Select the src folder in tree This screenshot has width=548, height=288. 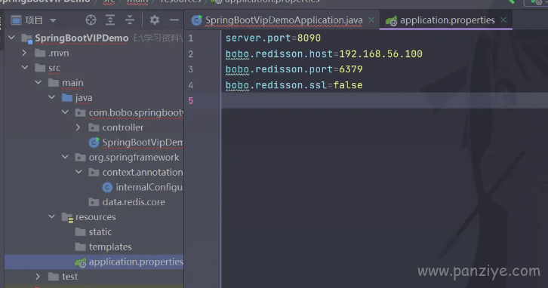point(54,68)
